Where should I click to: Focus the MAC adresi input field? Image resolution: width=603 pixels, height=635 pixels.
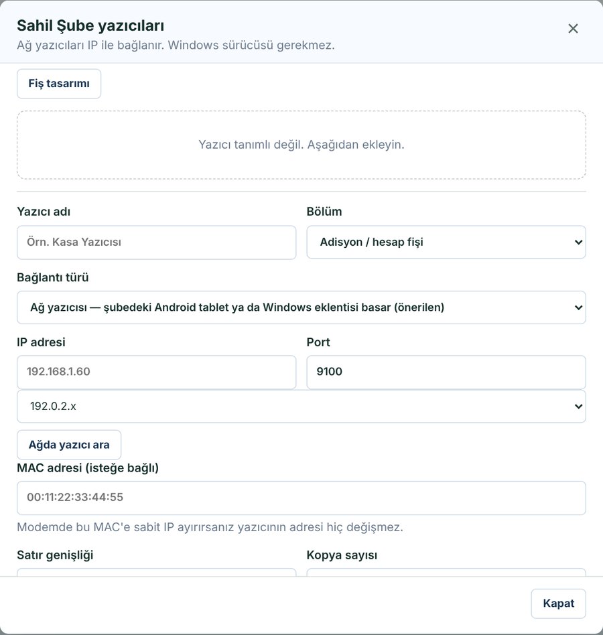(301, 498)
